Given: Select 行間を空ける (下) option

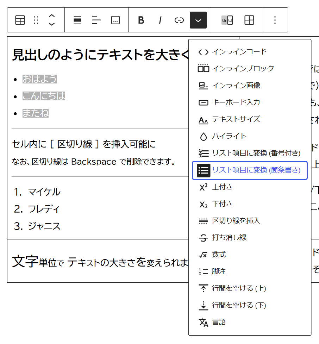Looking at the screenshot, I should click(x=250, y=305).
